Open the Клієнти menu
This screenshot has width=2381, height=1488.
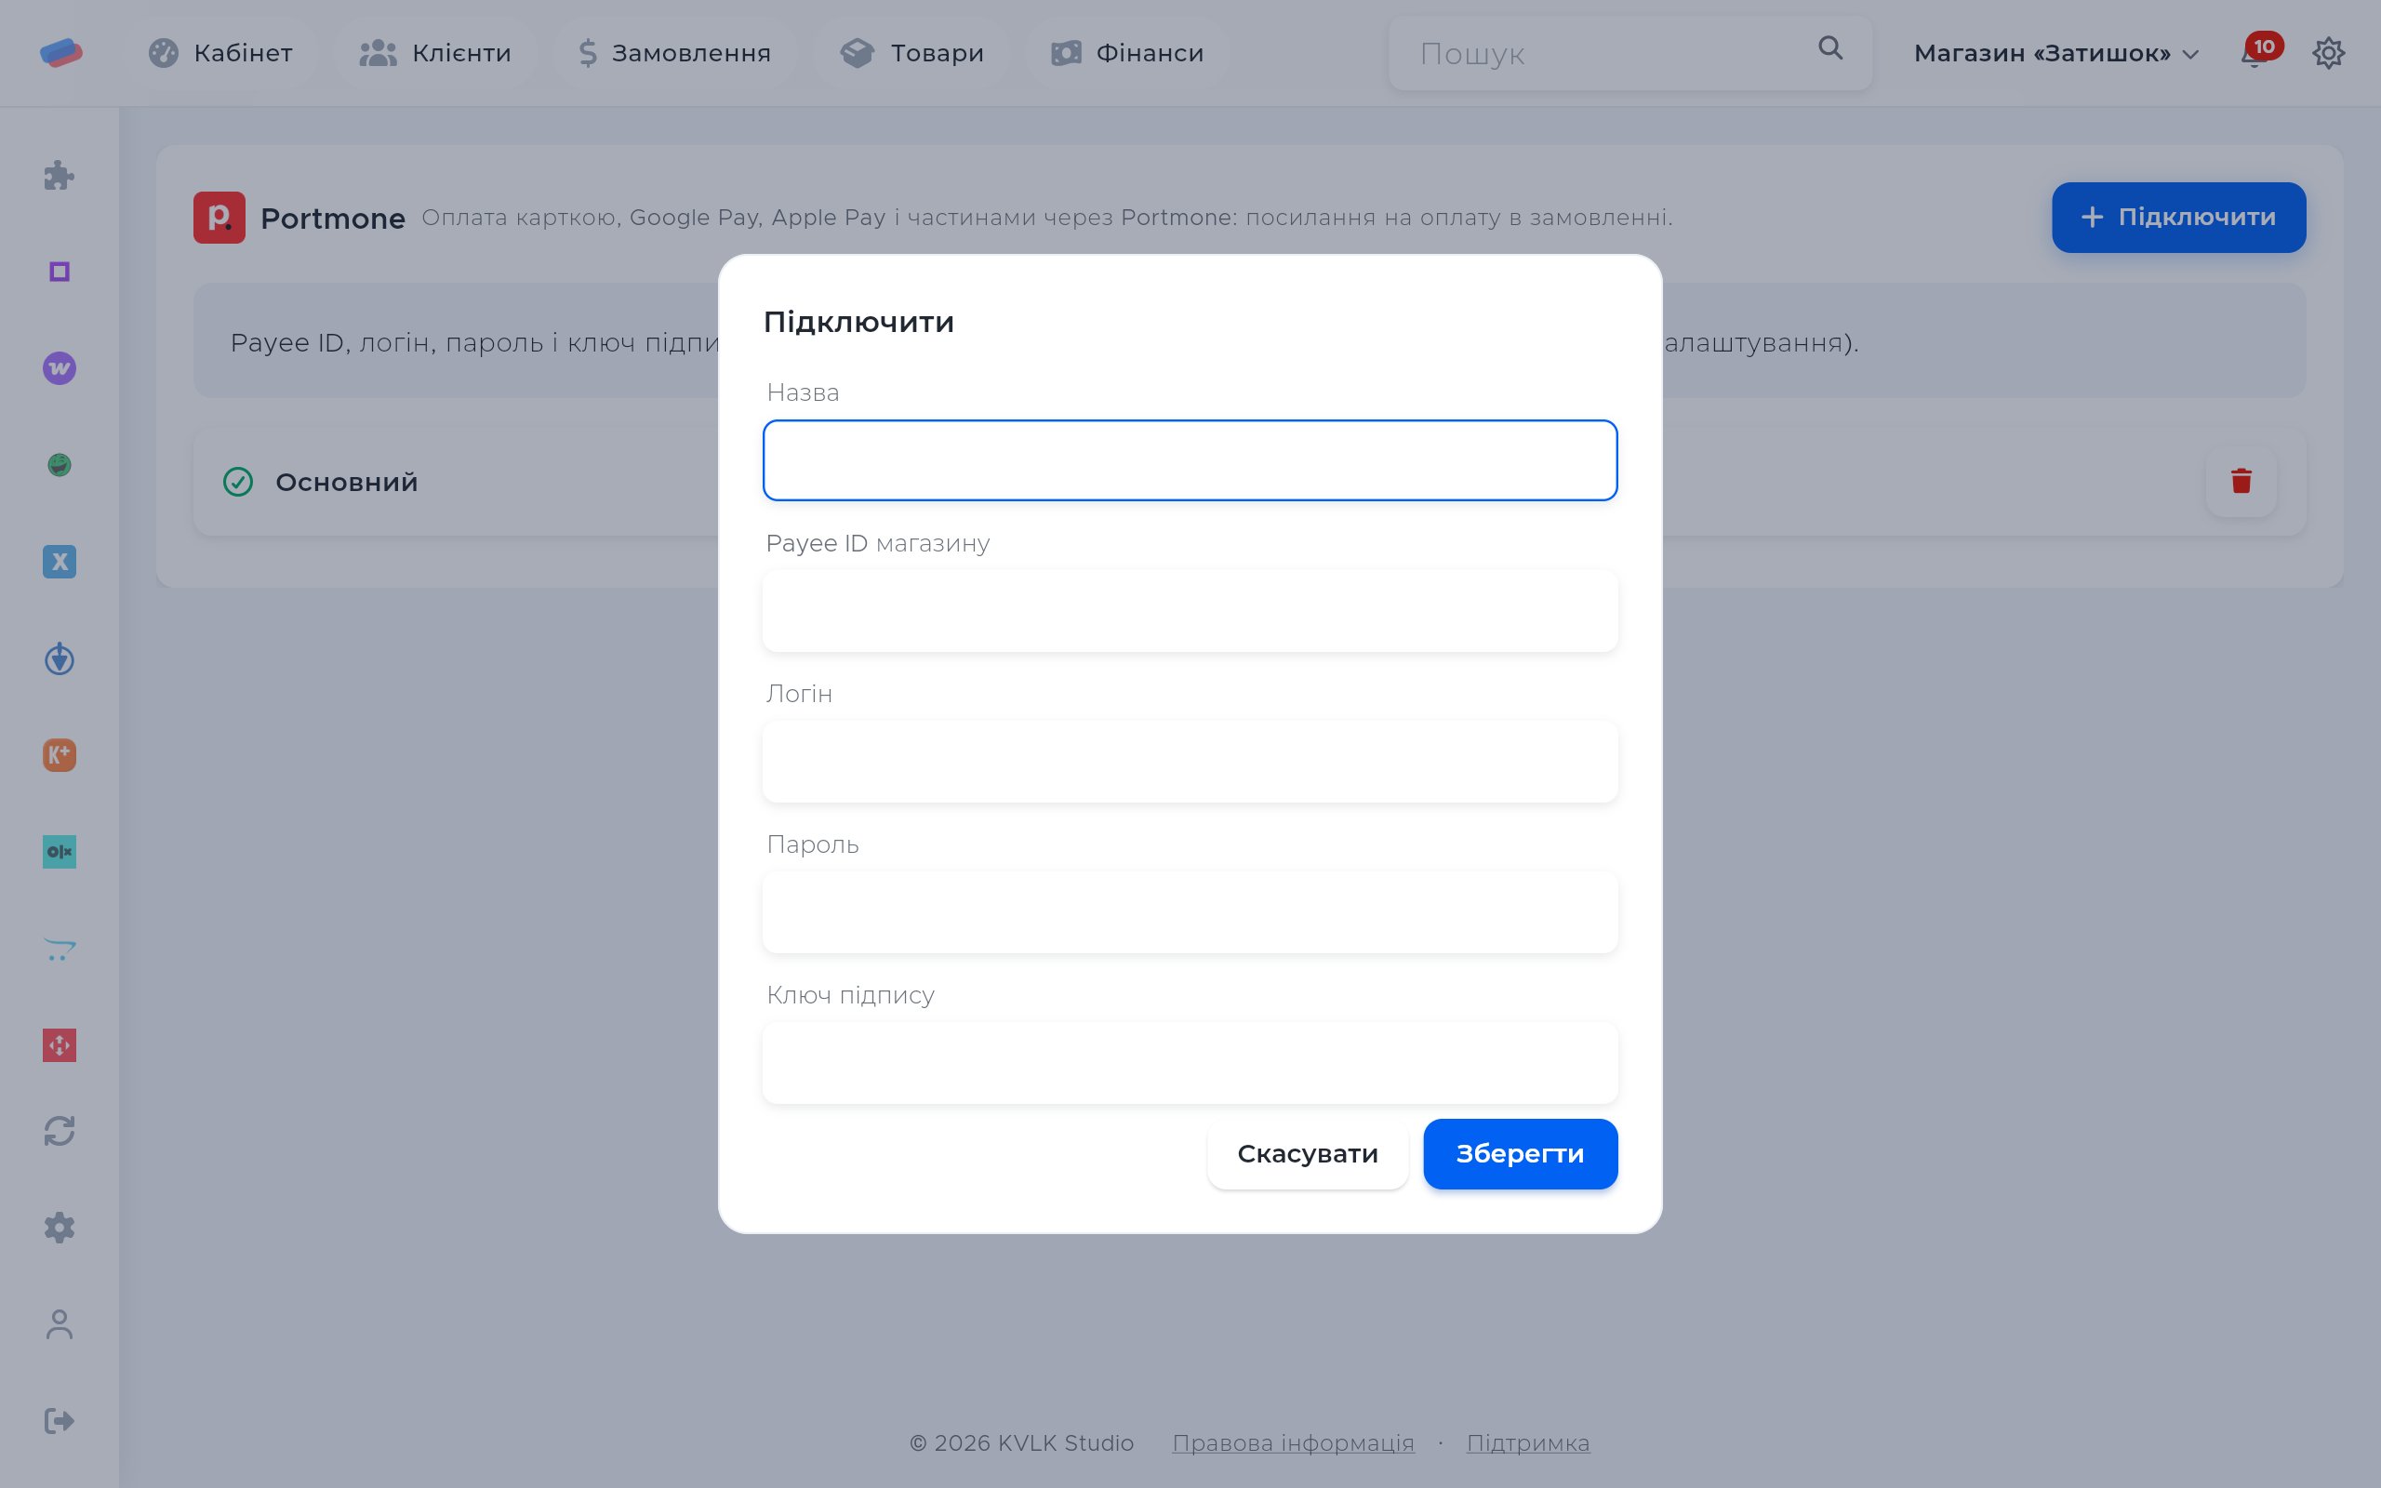(436, 53)
